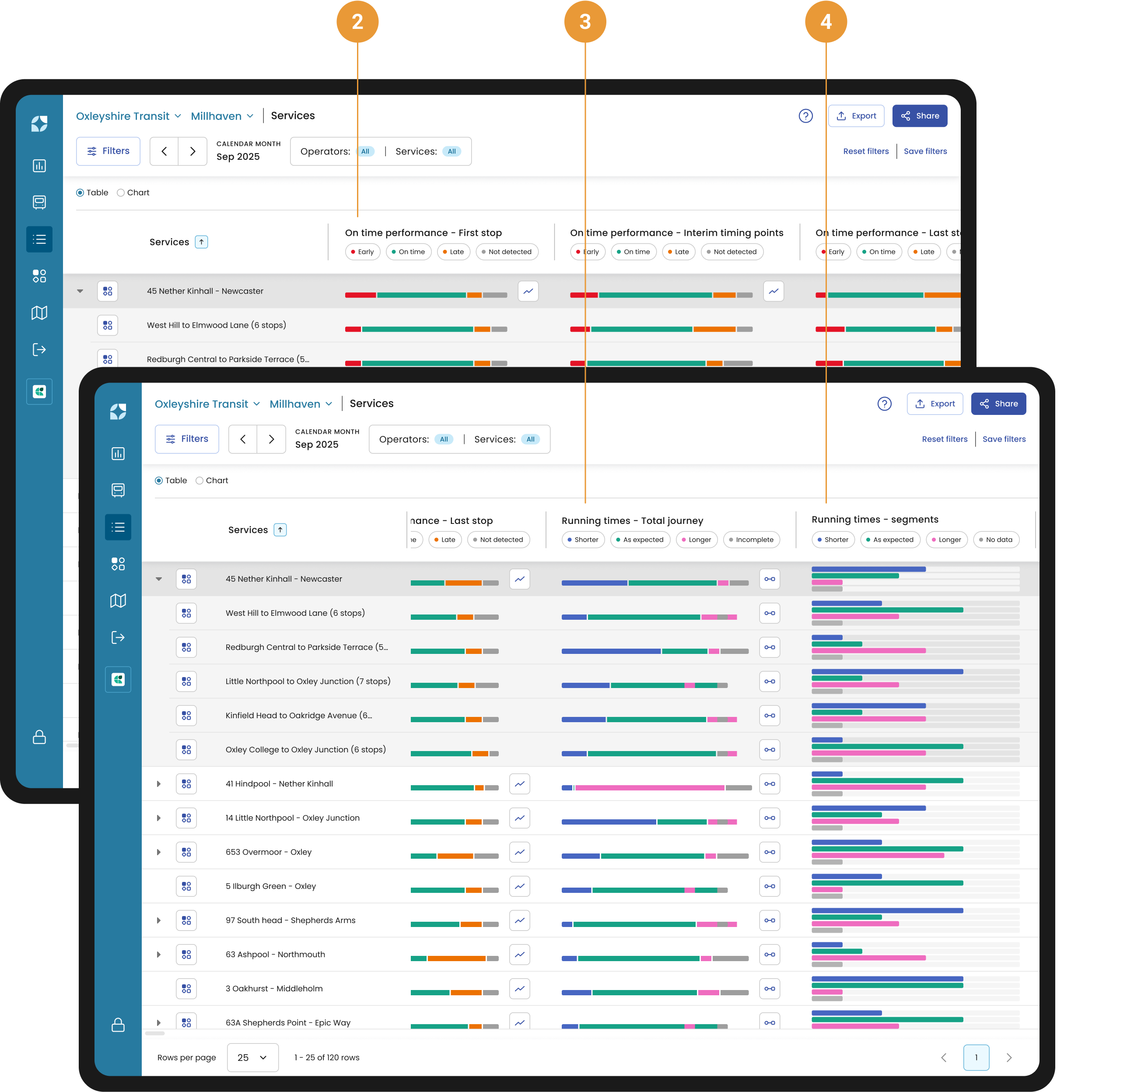The height and width of the screenshot is (1092, 1134).
Task: Collapse the 45 Nether Kinhall - Newcaster row in the front window
Action: [158, 579]
